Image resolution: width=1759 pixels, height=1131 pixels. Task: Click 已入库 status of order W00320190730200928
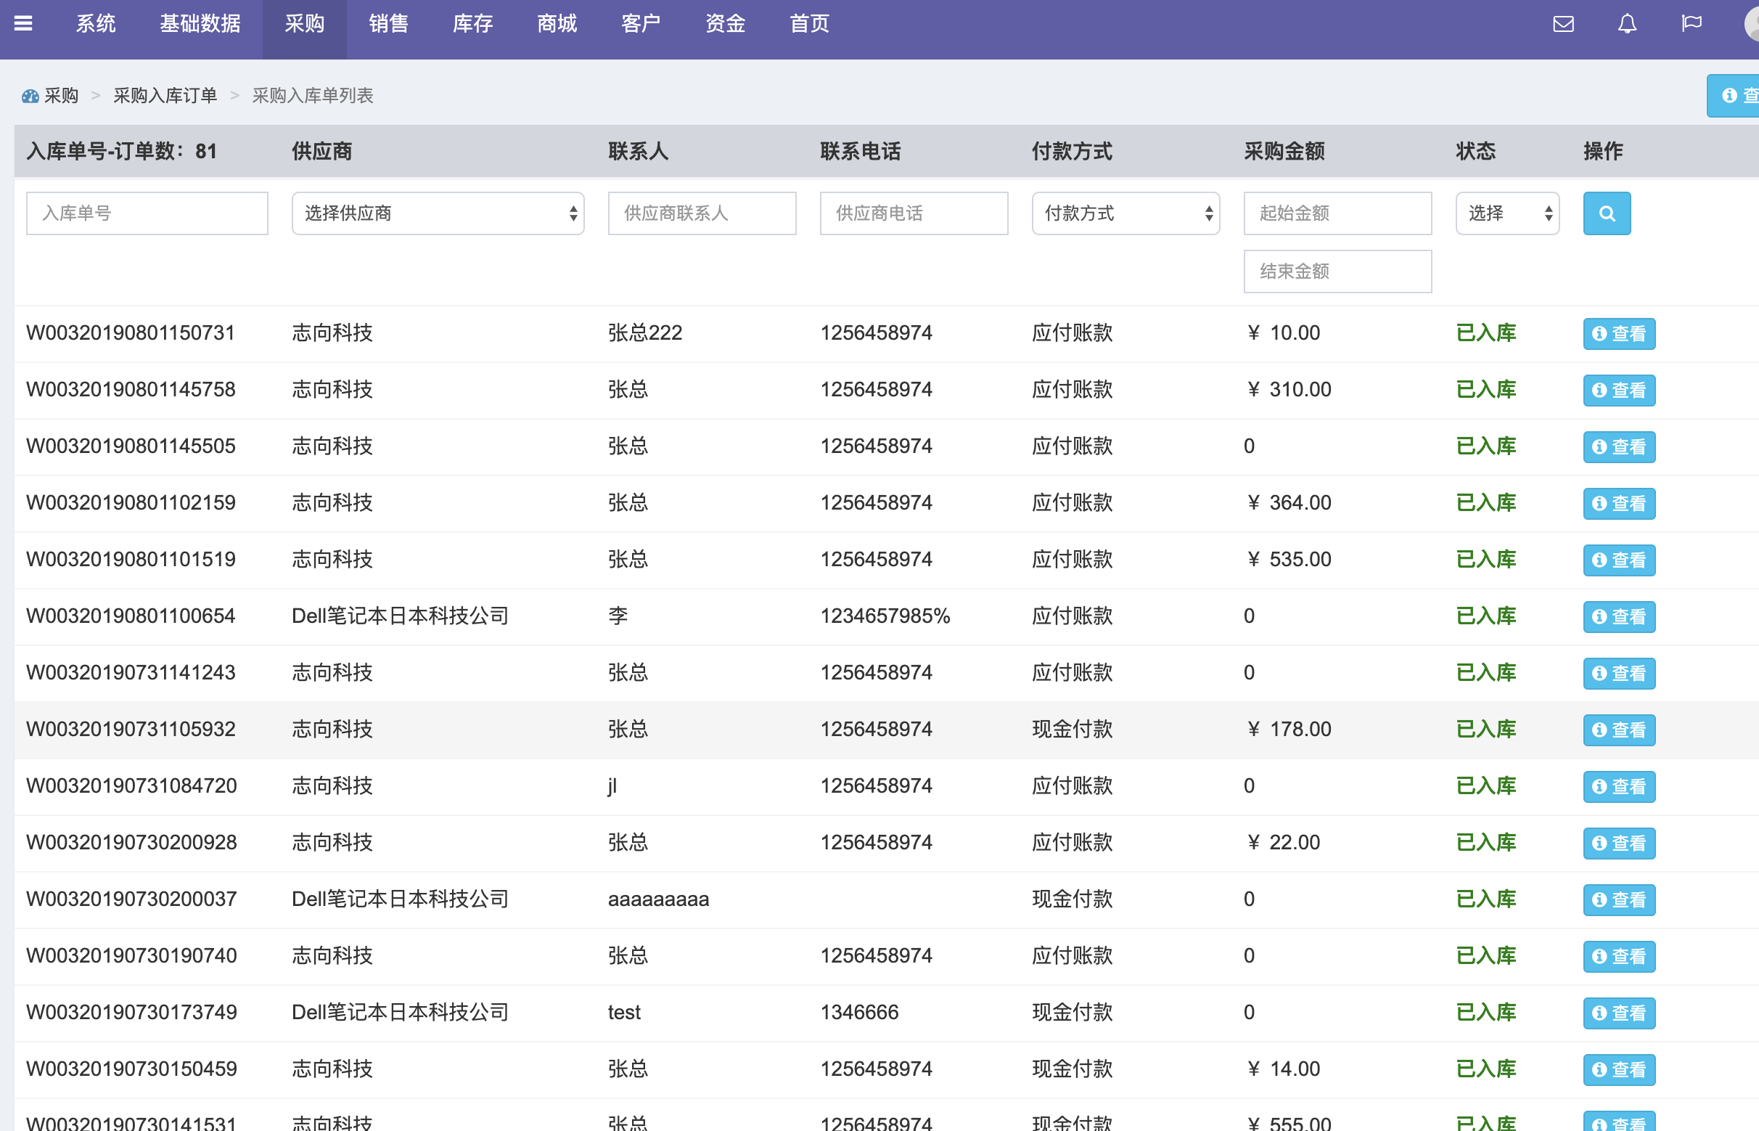[1486, 842]
